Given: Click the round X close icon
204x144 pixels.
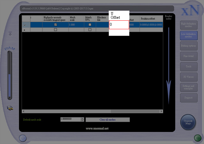Looking at the screenshot, I should click(x=23, y=138).
